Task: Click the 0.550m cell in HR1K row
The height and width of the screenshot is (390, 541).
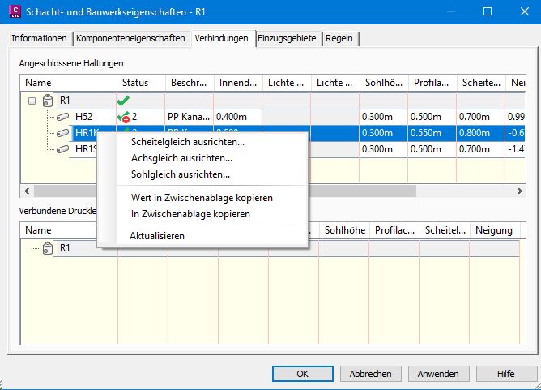Action: point(432,133)
